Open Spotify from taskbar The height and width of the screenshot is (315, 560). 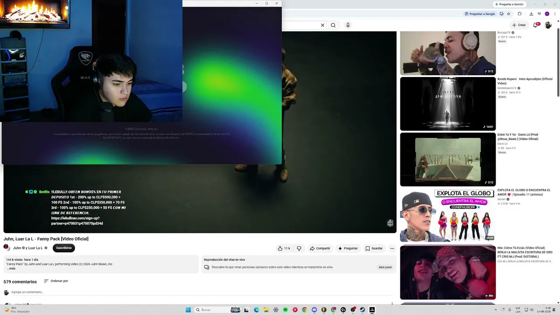(x=285, y=310)
